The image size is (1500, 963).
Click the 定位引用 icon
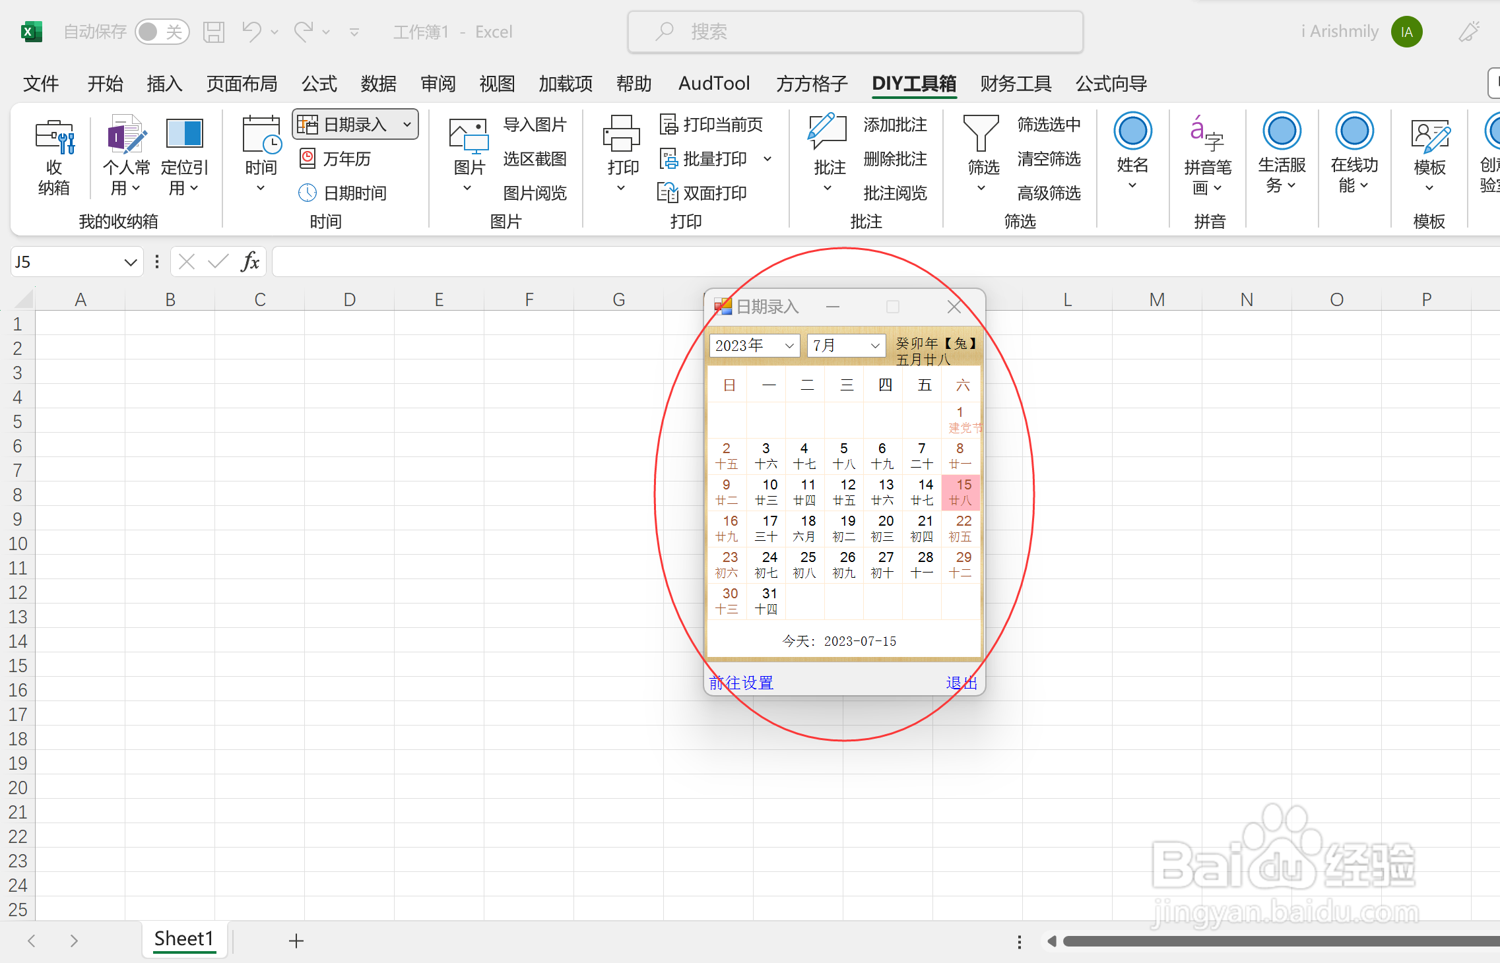coord(184,134)
